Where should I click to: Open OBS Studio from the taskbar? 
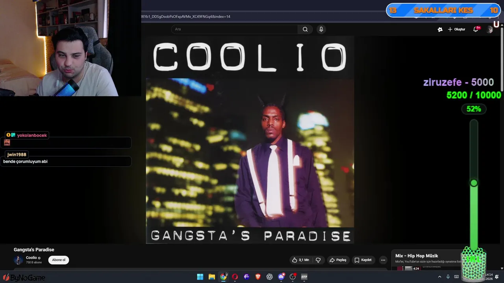pyautogui.click(x=293, y=277)
